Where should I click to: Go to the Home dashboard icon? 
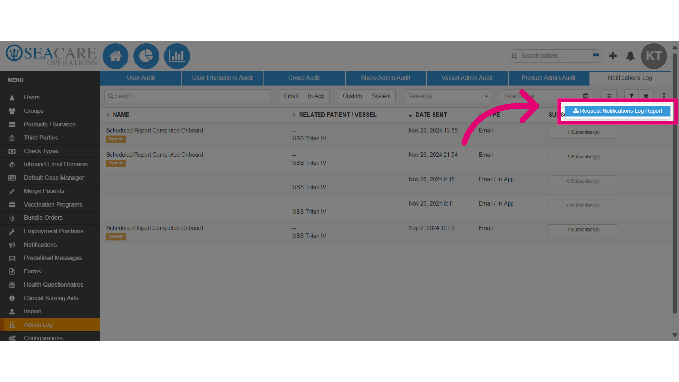point(115,56)
